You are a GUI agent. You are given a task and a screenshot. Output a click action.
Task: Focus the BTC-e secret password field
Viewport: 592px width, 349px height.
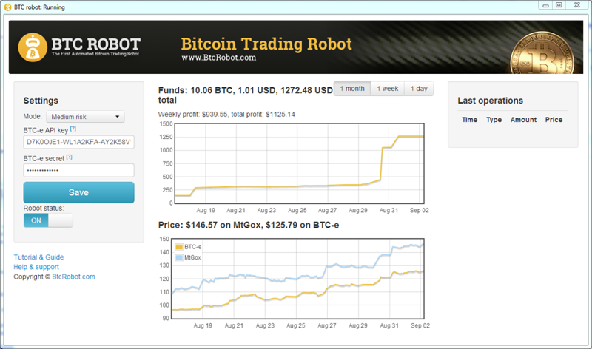[78, 170]
